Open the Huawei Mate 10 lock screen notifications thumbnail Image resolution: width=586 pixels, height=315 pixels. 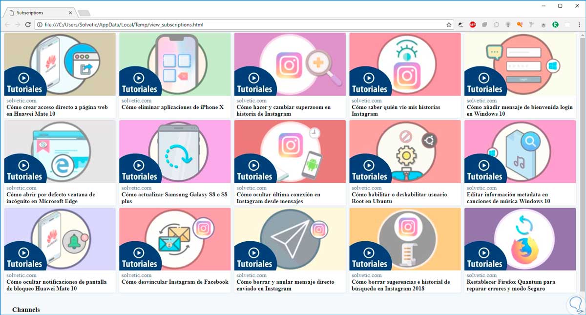click(60, 239)
